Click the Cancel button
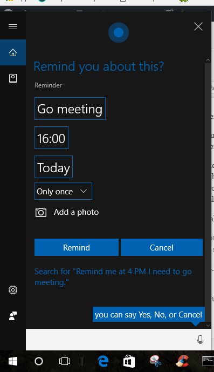214x372 pixels. 162,247
